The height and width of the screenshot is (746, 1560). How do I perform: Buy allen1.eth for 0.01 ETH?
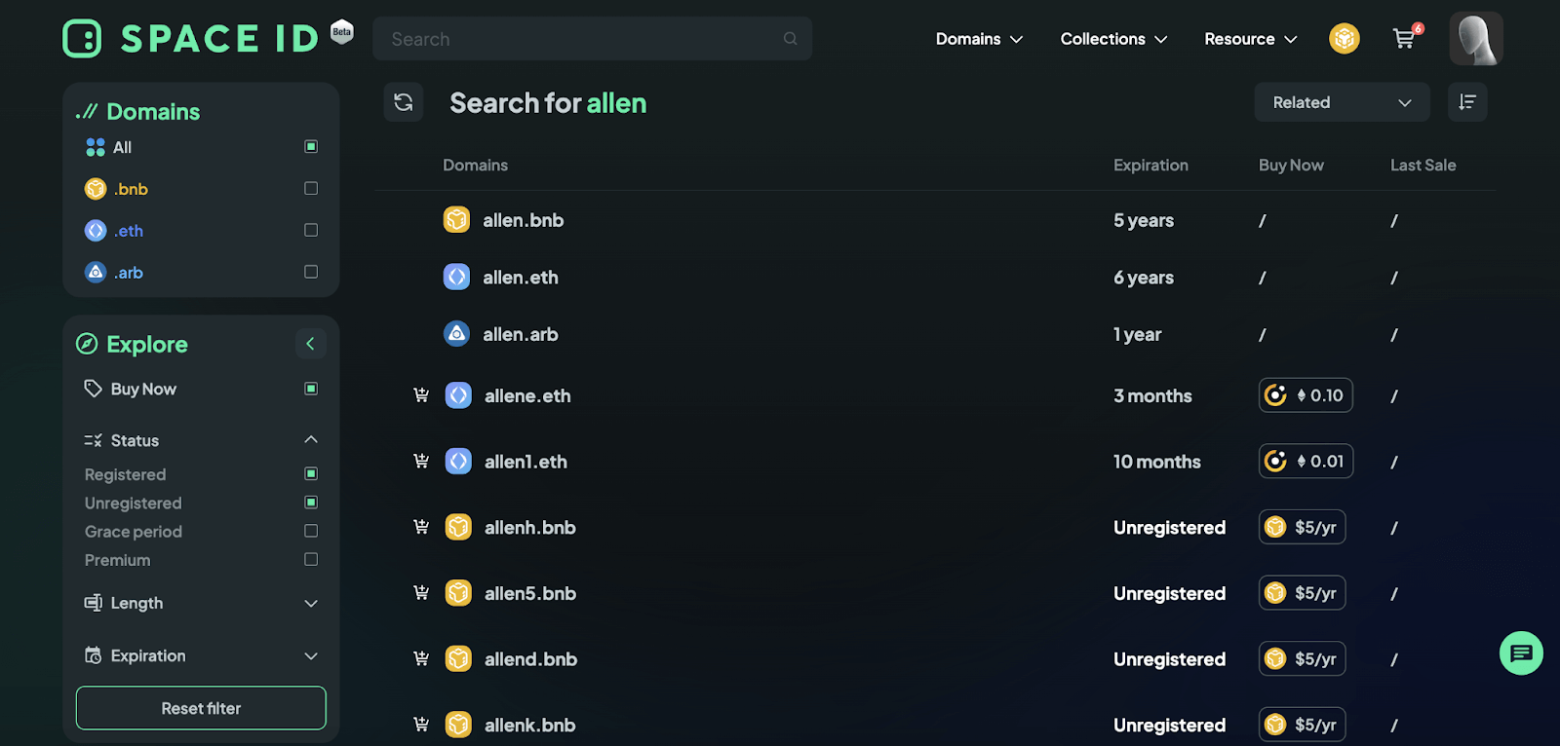tap(1306, 462)
